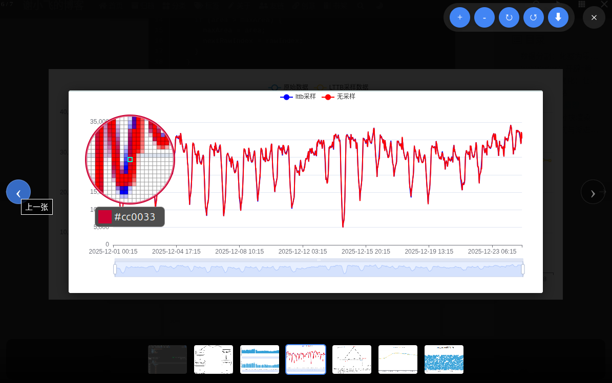Click the left handle of the chart zoom slider
612x383 pixels.
point(115,269)
